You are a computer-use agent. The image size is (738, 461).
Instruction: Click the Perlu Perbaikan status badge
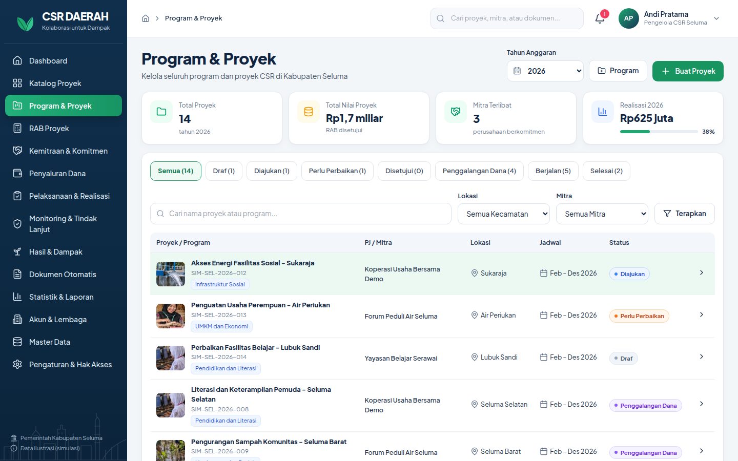click(639, 316)
